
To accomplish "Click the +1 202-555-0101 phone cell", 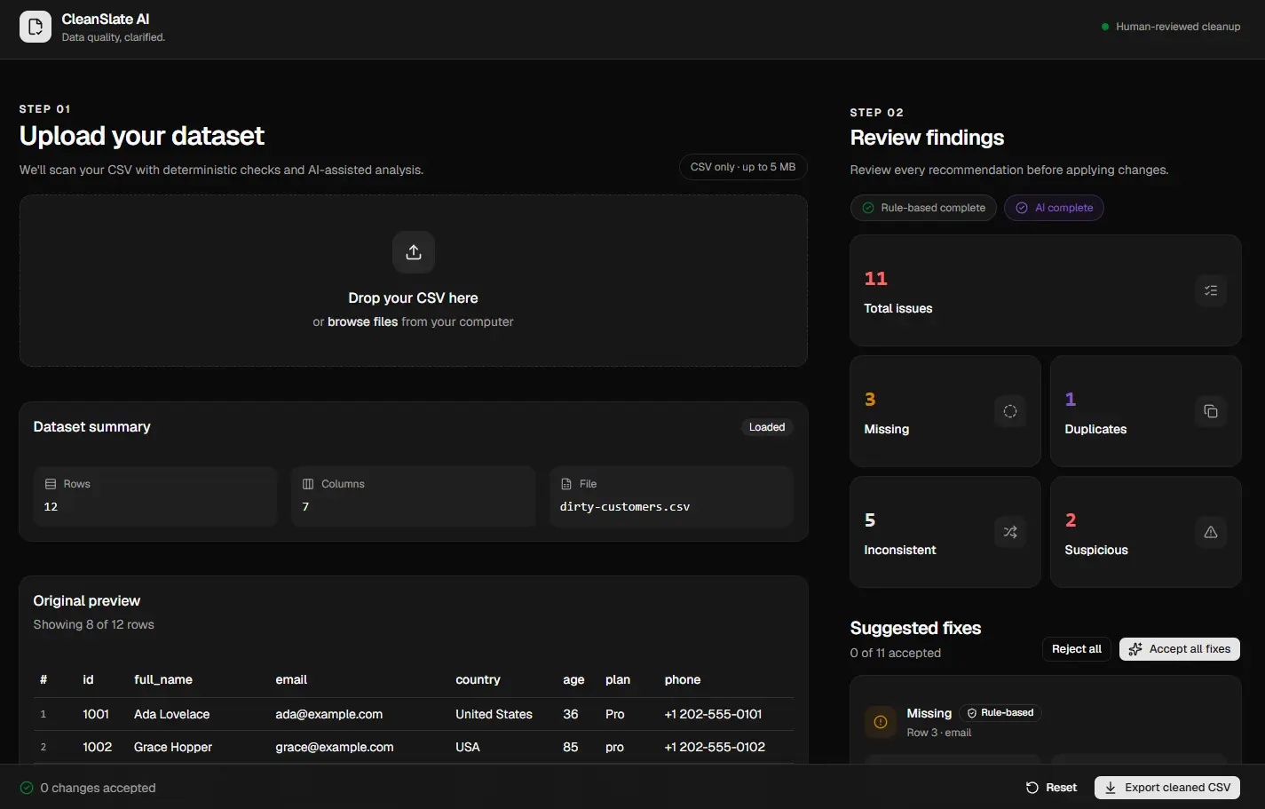I will (714, 714).
